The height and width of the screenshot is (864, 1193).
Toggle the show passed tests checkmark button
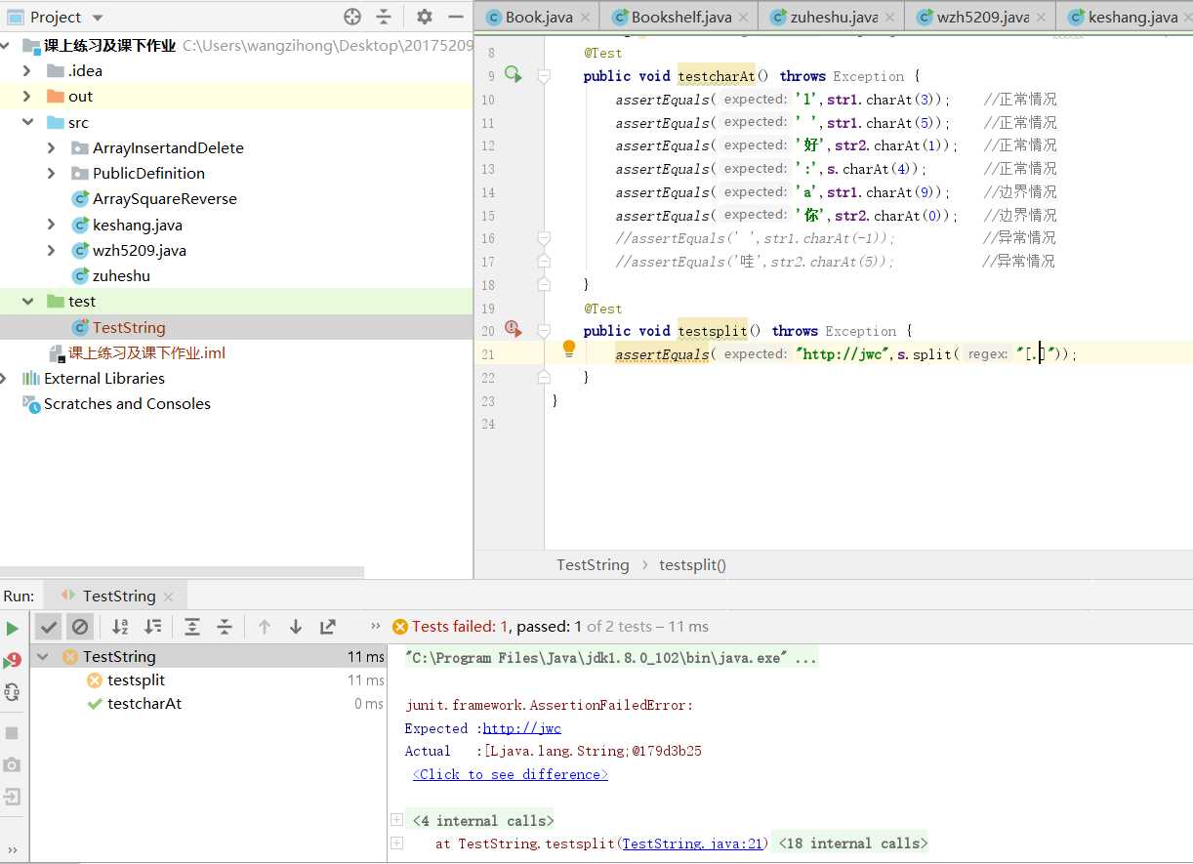tap(49, 627)
